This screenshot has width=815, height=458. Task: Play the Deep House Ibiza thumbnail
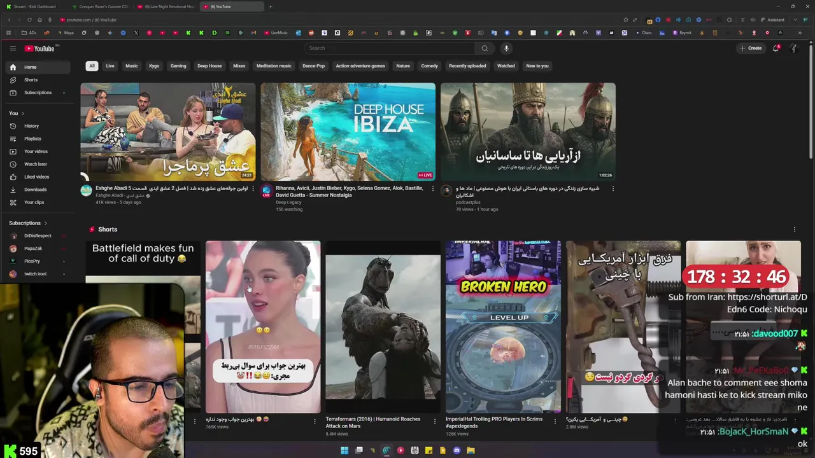click(348, 132)
